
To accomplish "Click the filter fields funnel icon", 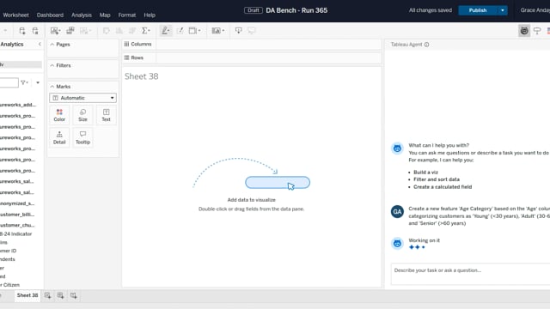I will (23, 82).
